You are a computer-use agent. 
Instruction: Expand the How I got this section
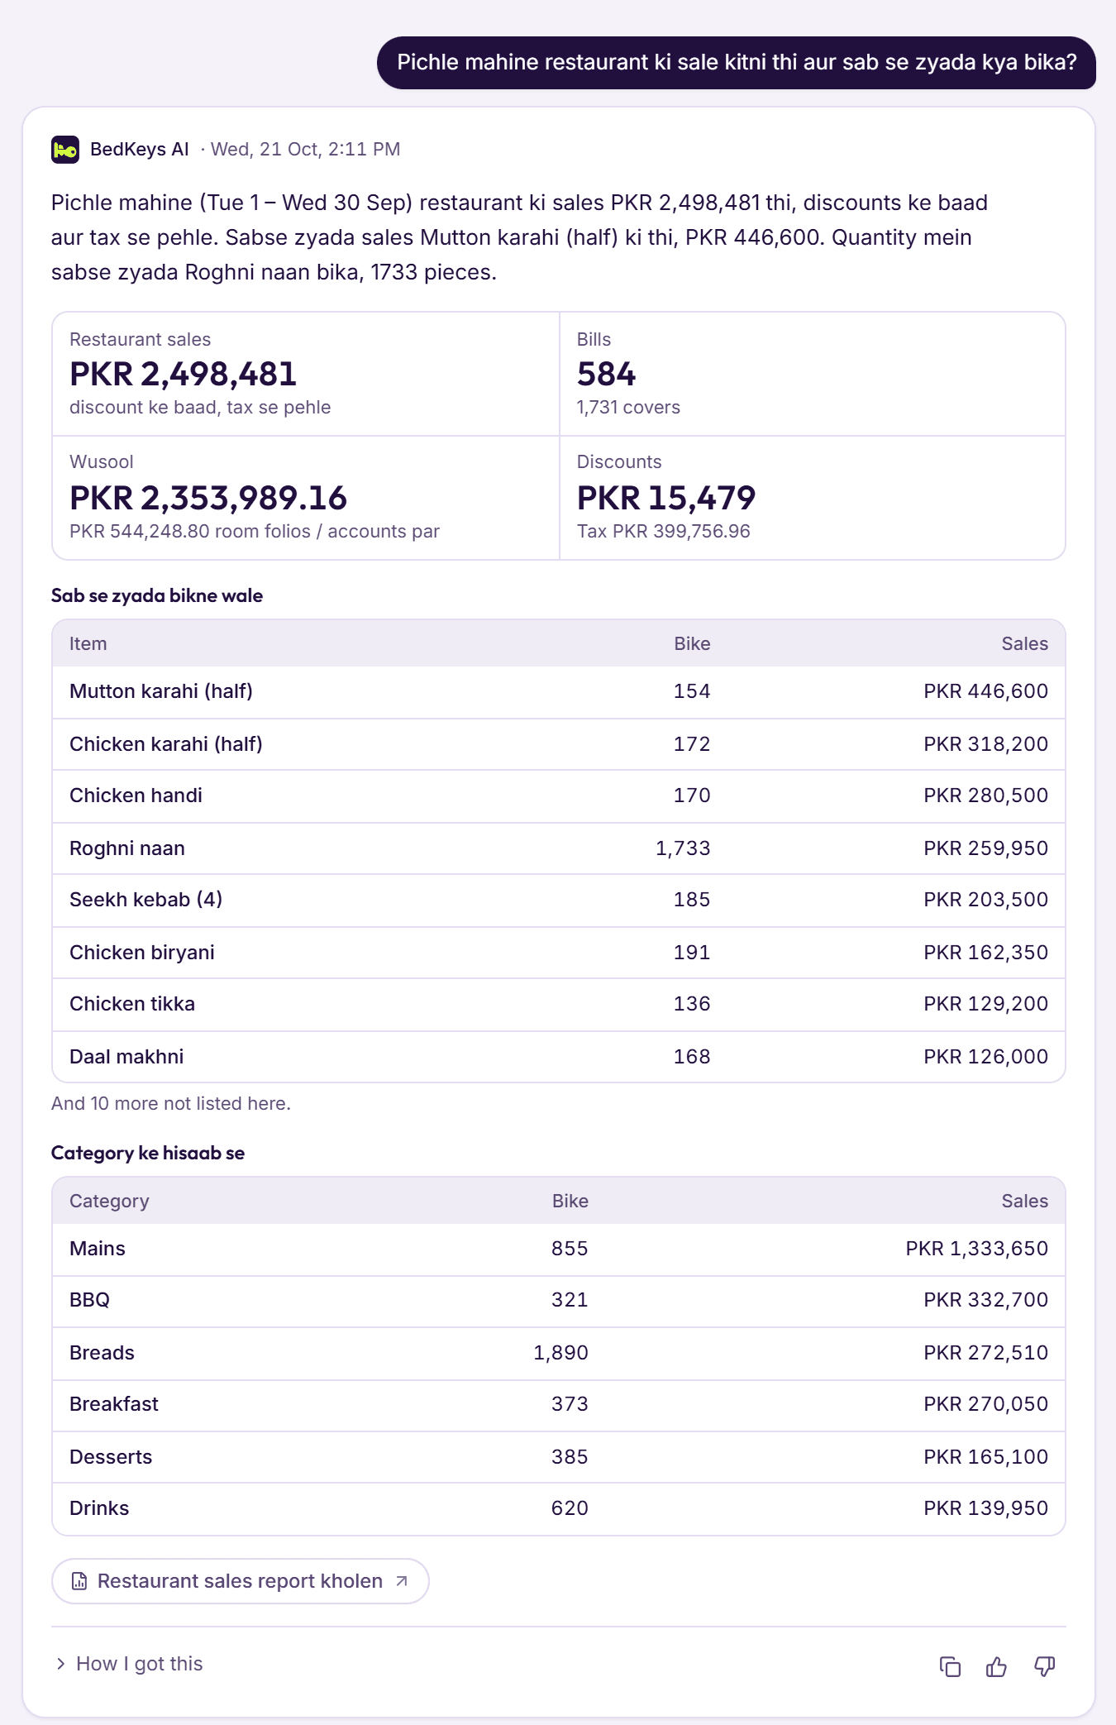(129, 1664)
